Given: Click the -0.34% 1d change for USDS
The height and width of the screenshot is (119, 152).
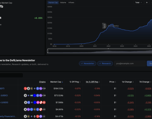Looking at the screenshot, I should point(130,102).
